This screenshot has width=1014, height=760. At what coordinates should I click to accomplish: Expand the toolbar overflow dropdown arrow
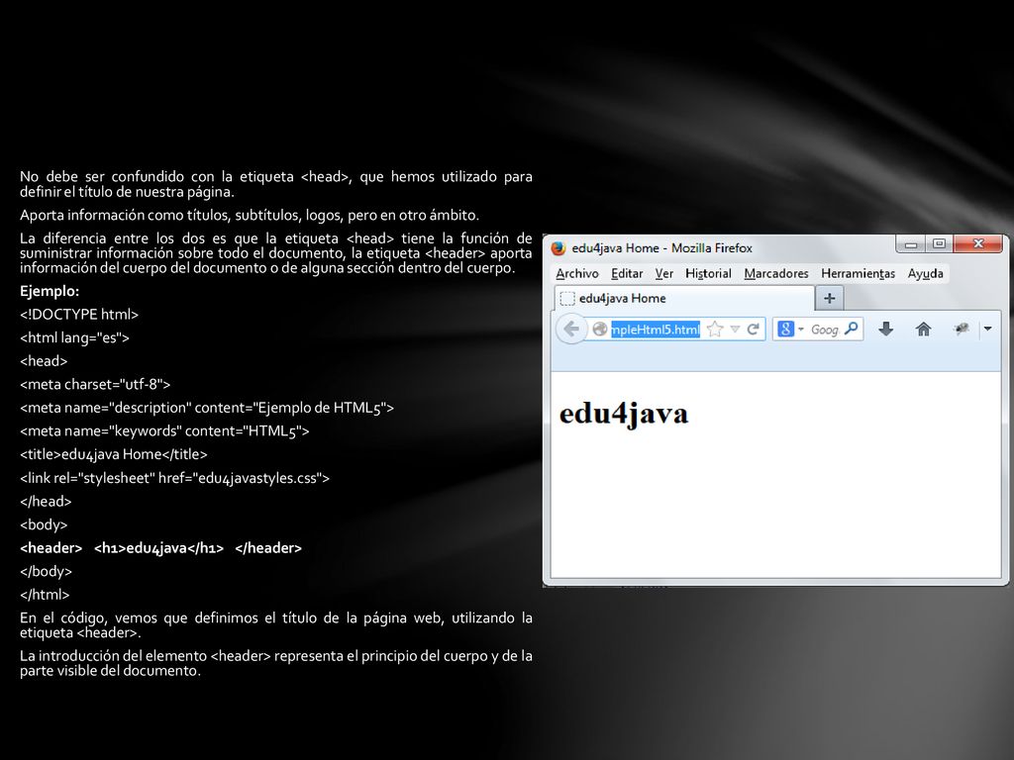(987, 329)
